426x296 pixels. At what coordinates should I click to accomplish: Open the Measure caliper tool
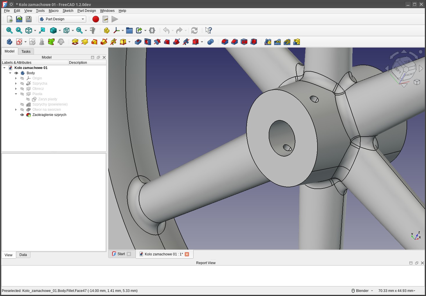[93, 30]
